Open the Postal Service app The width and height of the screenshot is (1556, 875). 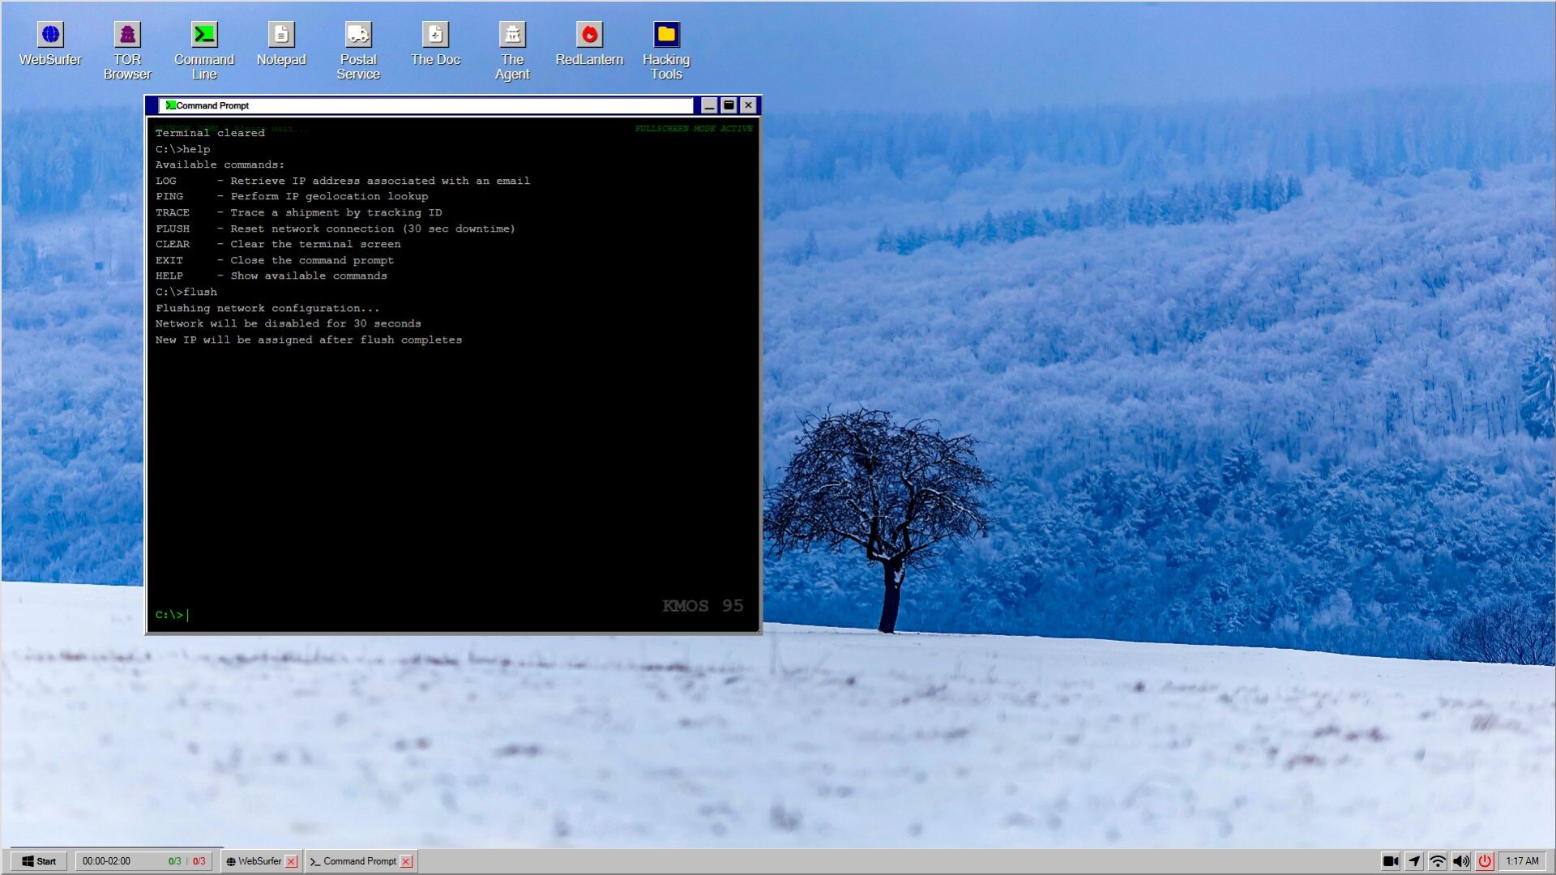(x=358, y=34)
